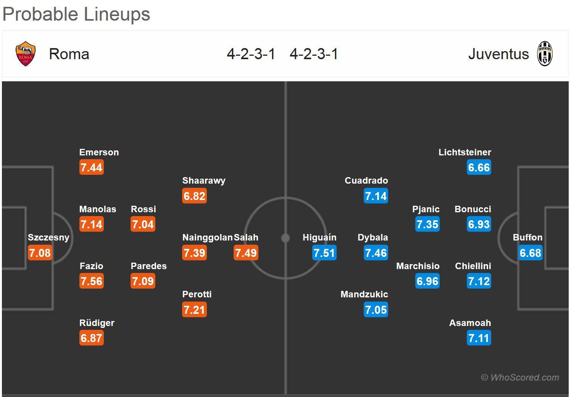Screen dimensions: 571x397
Task: Click Szczesny's 7.08 rating badge
Action: point(40,253)
